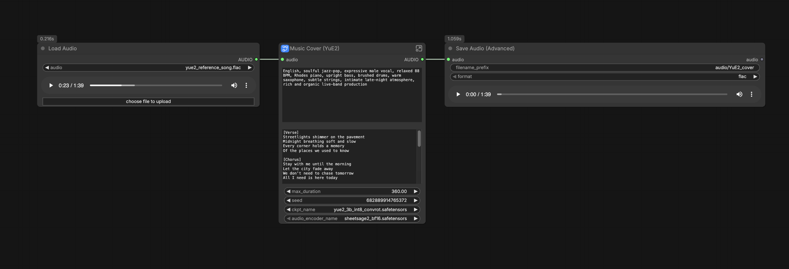Edit the filename_prefix field
789x269 pixels.
(605, 68)
